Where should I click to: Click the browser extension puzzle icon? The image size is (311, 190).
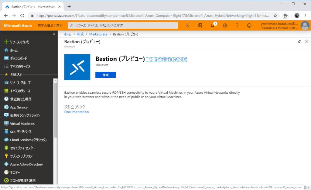285,16
